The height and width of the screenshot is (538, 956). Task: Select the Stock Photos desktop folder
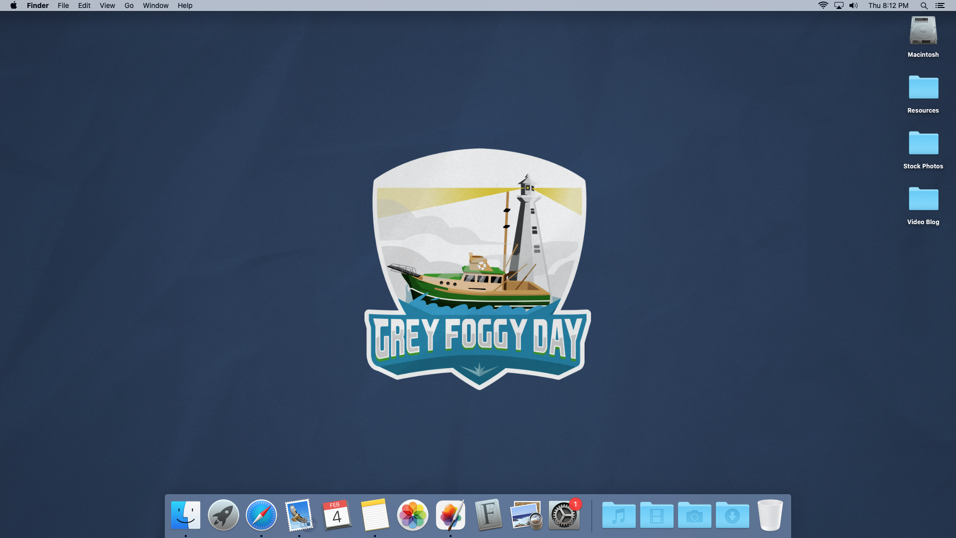click(x=923, y=143)
